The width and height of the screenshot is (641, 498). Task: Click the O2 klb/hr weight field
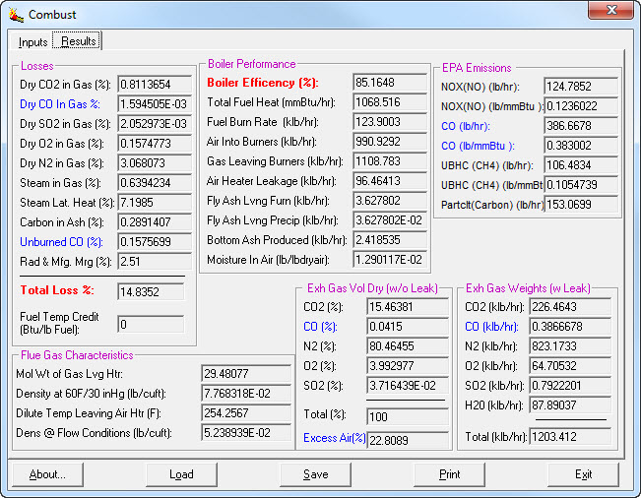(x=570, y=366)
